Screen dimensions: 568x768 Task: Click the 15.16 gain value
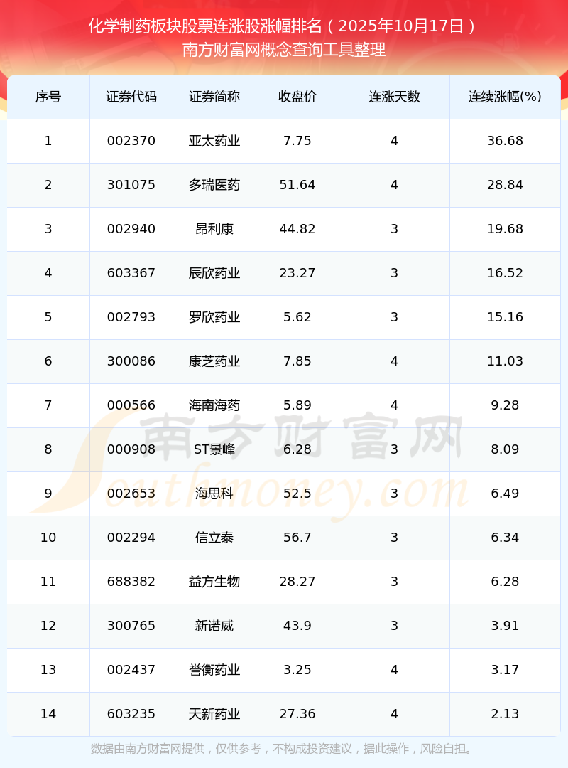click(x=505, y=317)
